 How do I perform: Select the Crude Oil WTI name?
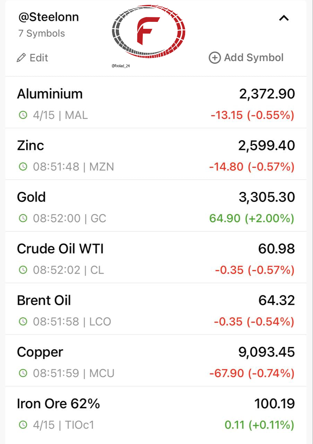point(60,249)
